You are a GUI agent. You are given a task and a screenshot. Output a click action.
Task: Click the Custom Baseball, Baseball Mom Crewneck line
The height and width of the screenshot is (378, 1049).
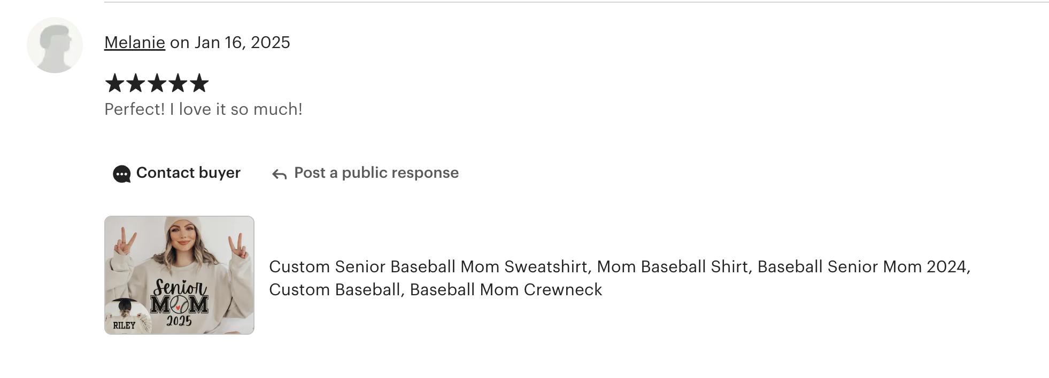[436, 289]
